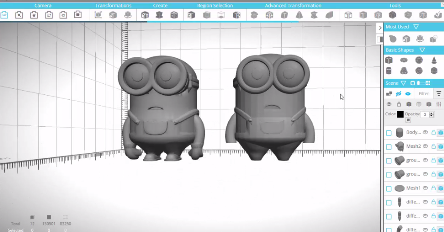444x232 pixels.
Task: Activate the camera zoom magnifier tool
Action: click(x=19, y=15)
